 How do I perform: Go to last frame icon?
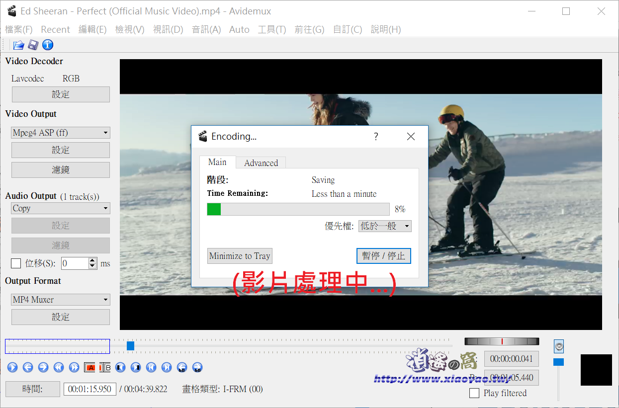point(167,367)
